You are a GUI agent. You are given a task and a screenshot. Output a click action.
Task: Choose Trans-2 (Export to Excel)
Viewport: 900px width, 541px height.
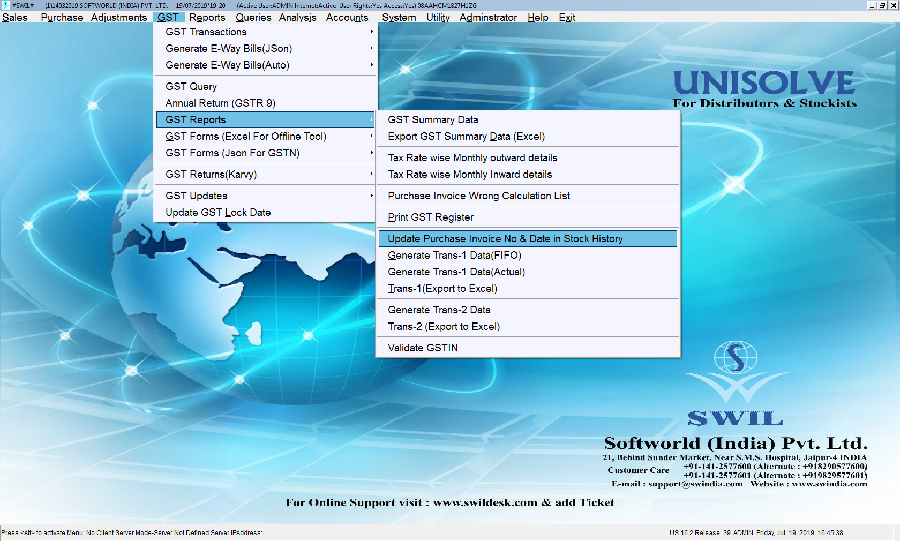(x=528, y=327)
